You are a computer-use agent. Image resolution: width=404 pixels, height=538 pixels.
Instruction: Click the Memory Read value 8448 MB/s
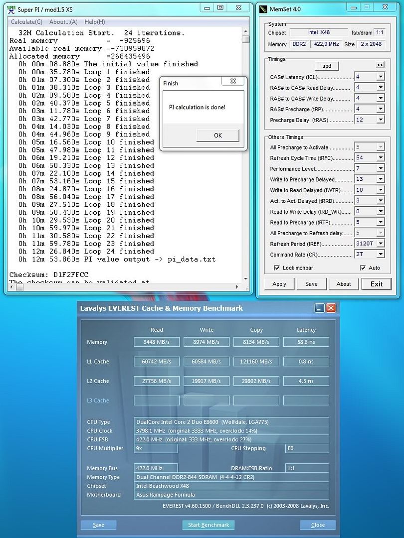(157, 342)
